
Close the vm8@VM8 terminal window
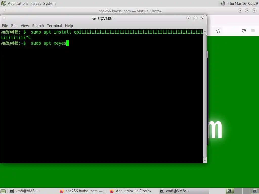tap(202, 18)
